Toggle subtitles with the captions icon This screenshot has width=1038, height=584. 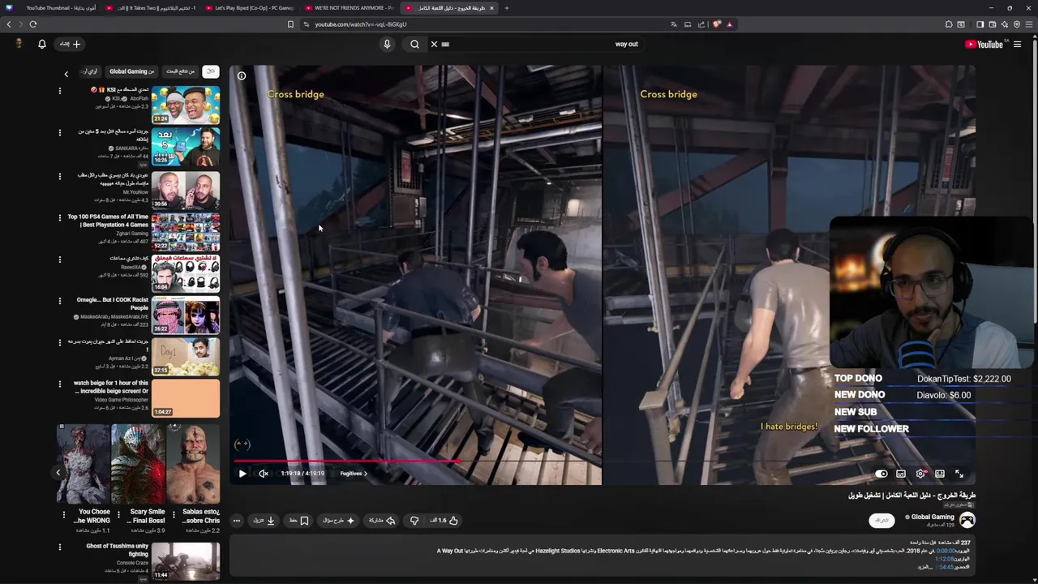901,474
